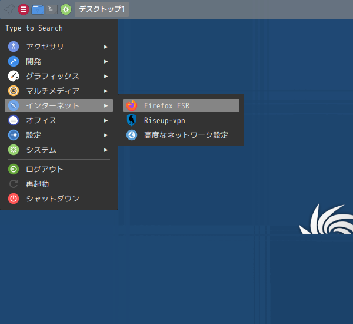Expand the 開発 submenu arrow
The height and width of the screenshot is (324, 353).
point(106,61)
